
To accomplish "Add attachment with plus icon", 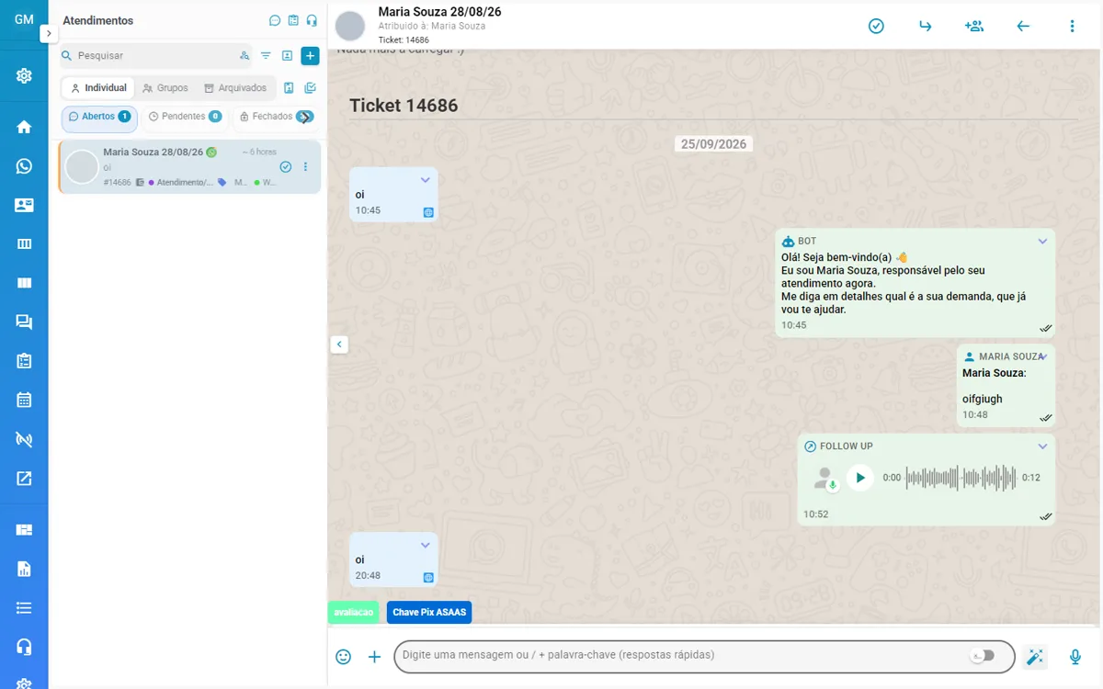I will 374,657.
